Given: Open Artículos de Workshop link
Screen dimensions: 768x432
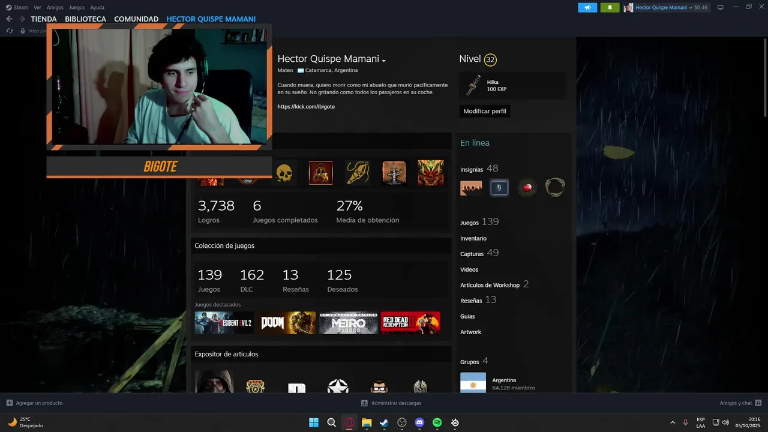Looking at the screenshot, I should [494, 284].
